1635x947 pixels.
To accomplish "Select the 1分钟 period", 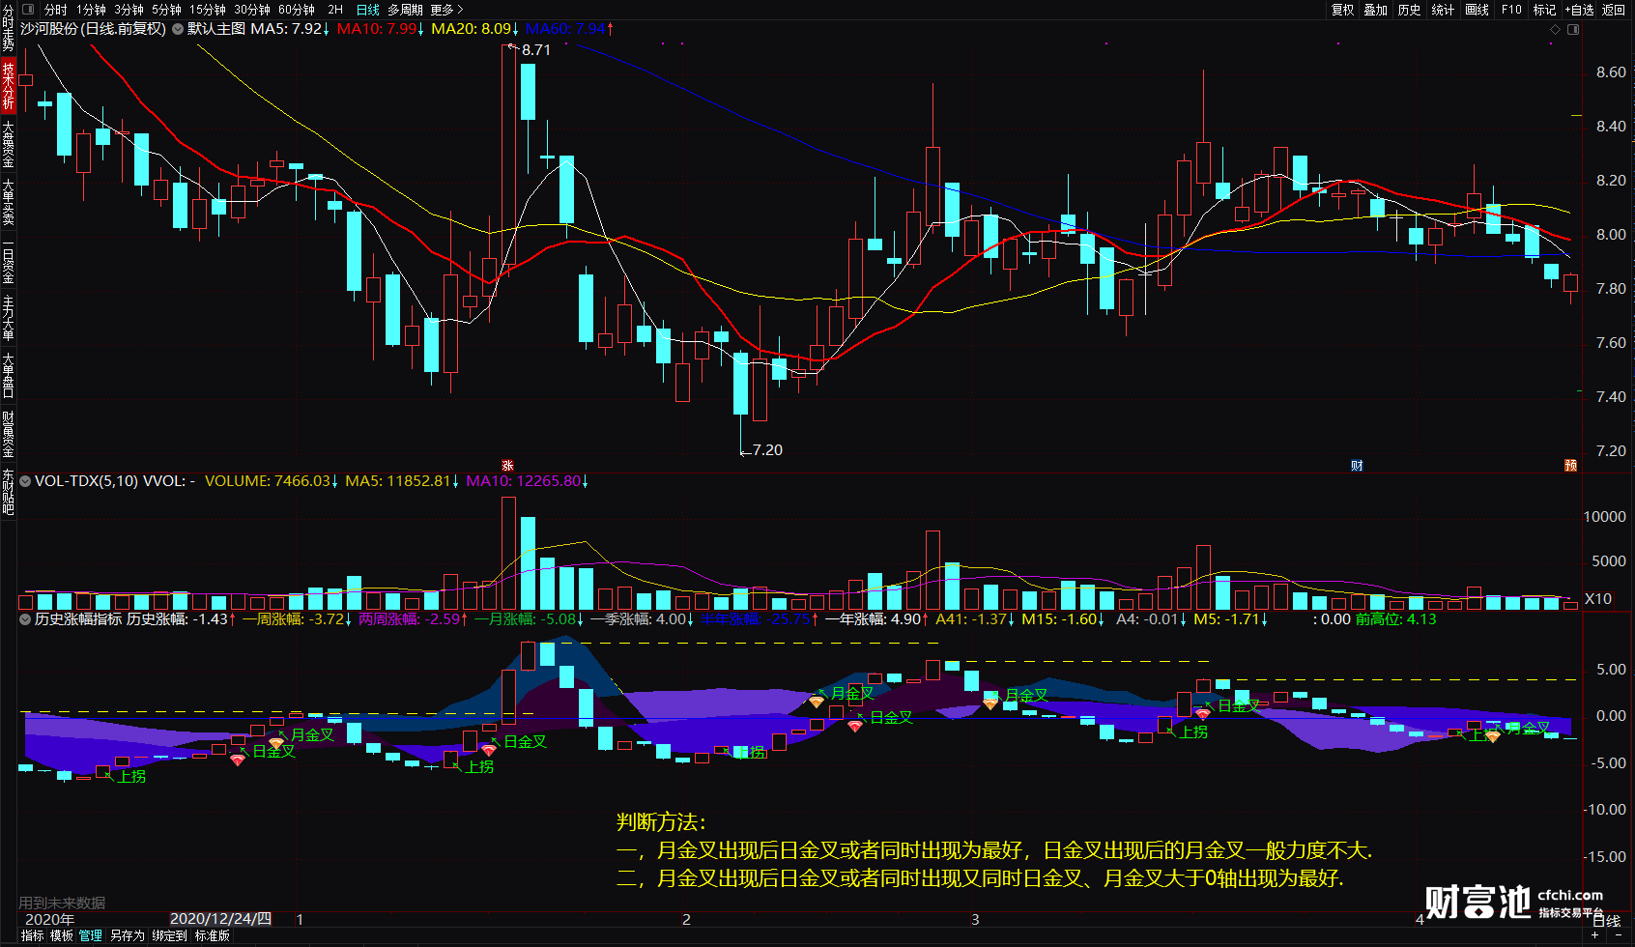I will pyautogui.click(x=91, y=10).
